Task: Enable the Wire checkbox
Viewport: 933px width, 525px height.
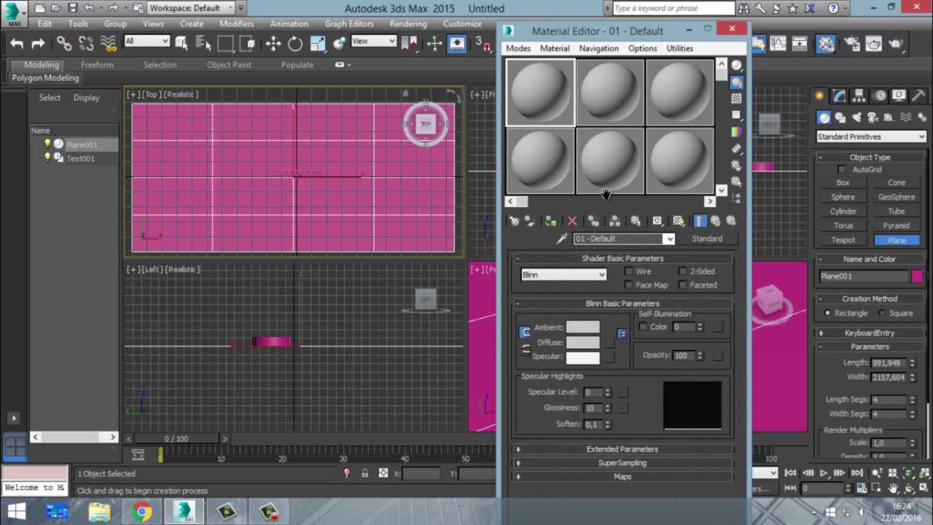Action: coord(629,271)
